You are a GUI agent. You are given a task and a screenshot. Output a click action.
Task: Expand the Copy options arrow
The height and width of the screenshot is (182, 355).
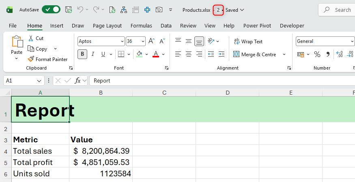click(55, 49)
